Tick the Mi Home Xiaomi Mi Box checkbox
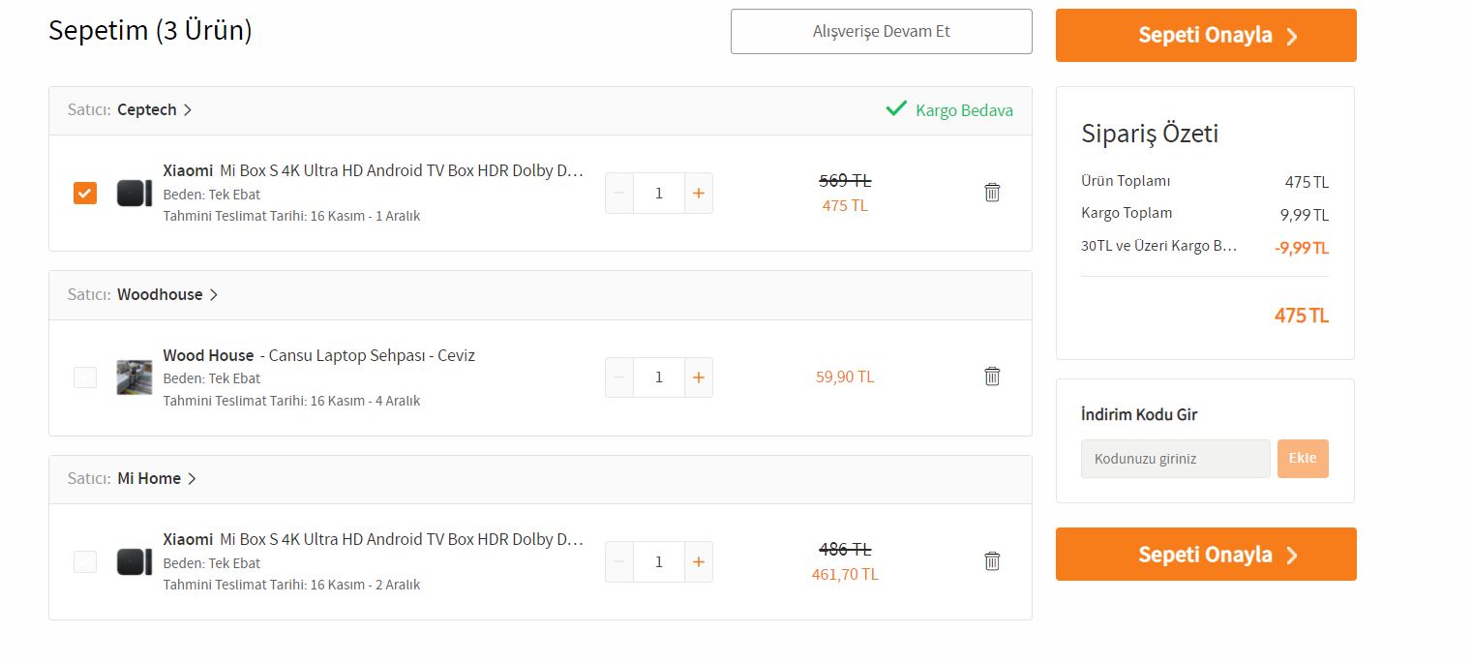The image size is (1473, 663). [85, 561]
